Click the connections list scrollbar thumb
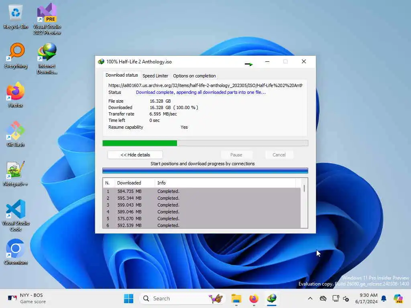The image size is (411, 308). pos(304,188)
